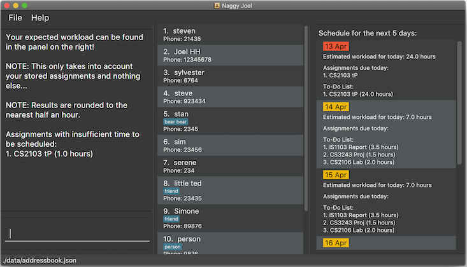Click CS3243 Proj item under 15 Apr
This screenshot has height=267, width=467.
click(359, 222)
